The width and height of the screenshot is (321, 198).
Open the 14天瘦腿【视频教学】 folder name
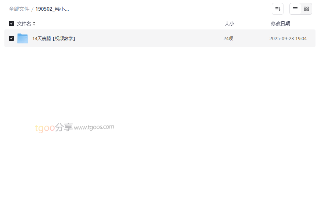click(x=54, y=39)
